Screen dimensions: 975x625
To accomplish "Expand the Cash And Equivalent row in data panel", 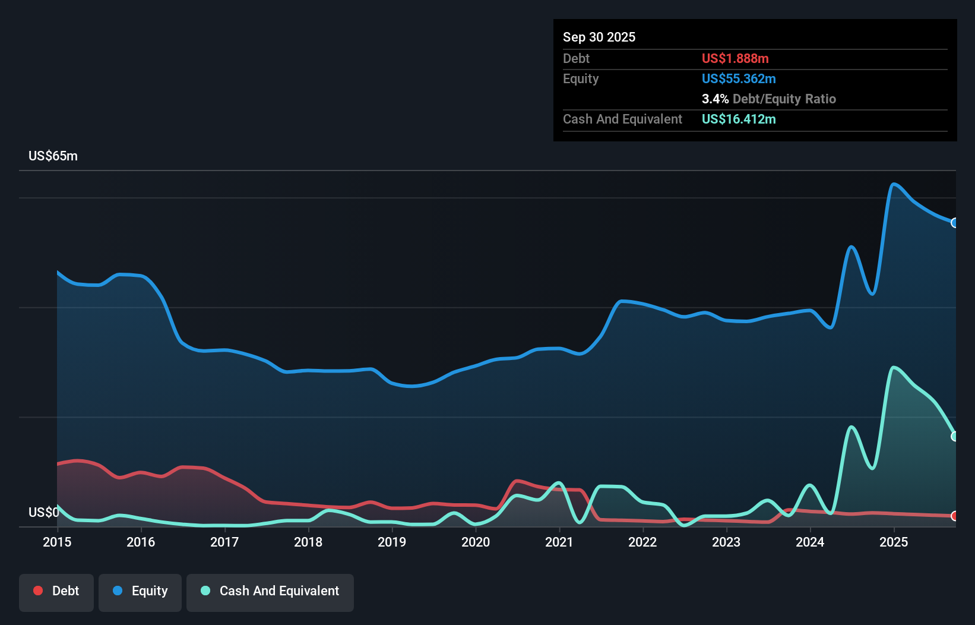I will [x=622, y=119].
